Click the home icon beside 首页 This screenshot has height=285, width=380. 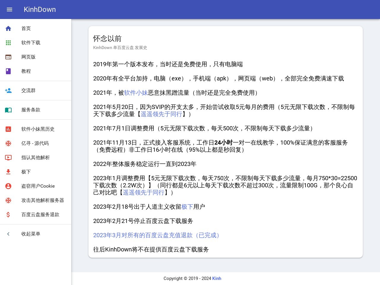pos(8,28)
